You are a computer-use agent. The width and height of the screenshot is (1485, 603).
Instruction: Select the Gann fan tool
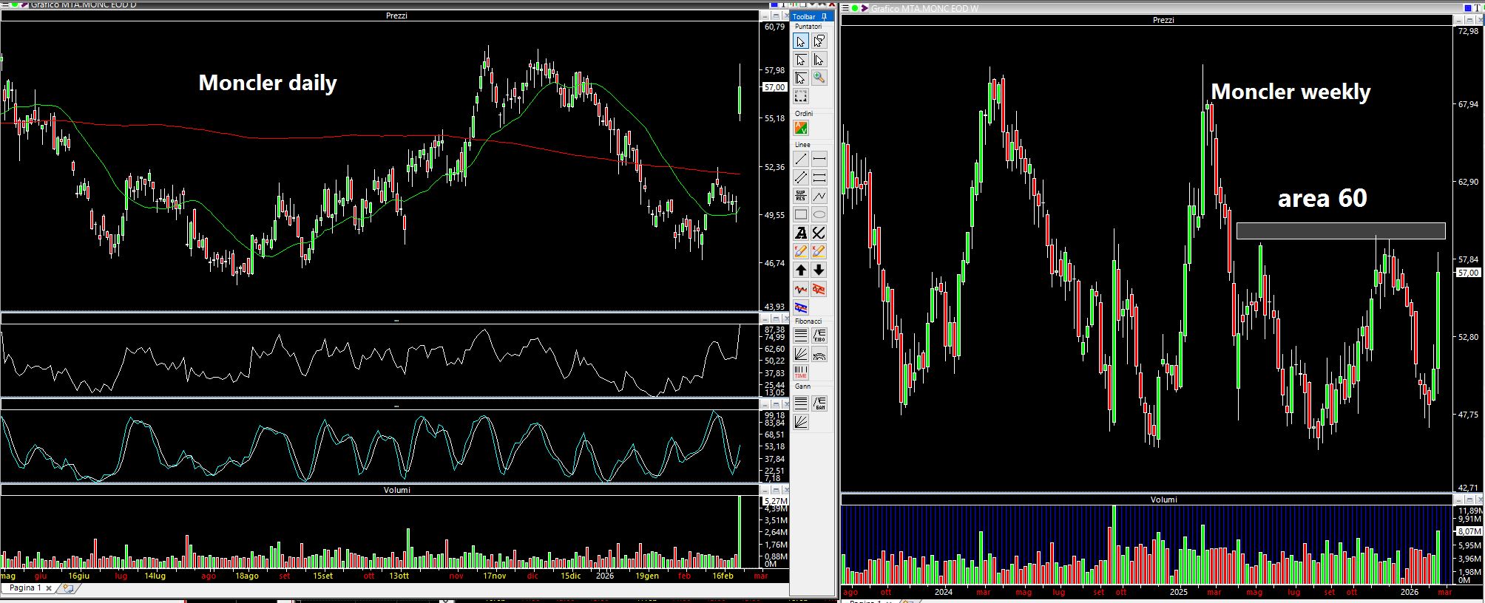click(801, 422)
